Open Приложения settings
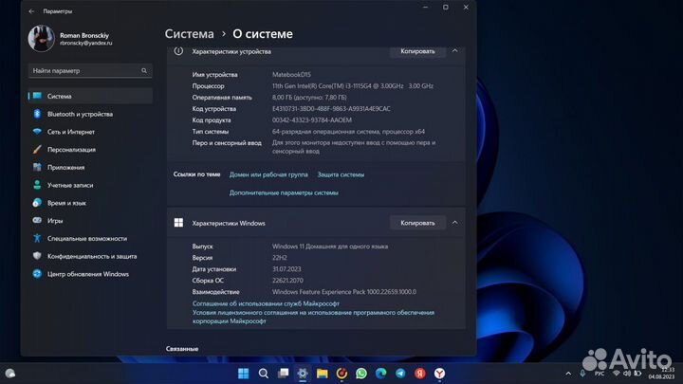683x384 pixels. [90, 168]
